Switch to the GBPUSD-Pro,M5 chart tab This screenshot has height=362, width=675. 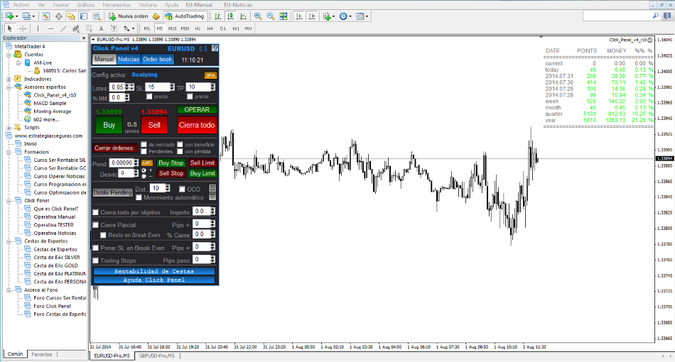[x=157, y=356]
